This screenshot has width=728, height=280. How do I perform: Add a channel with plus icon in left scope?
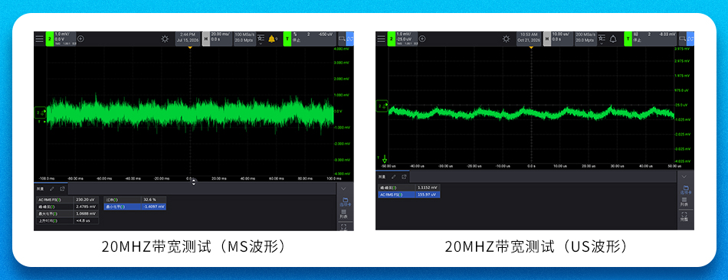[x=80, y=39]
